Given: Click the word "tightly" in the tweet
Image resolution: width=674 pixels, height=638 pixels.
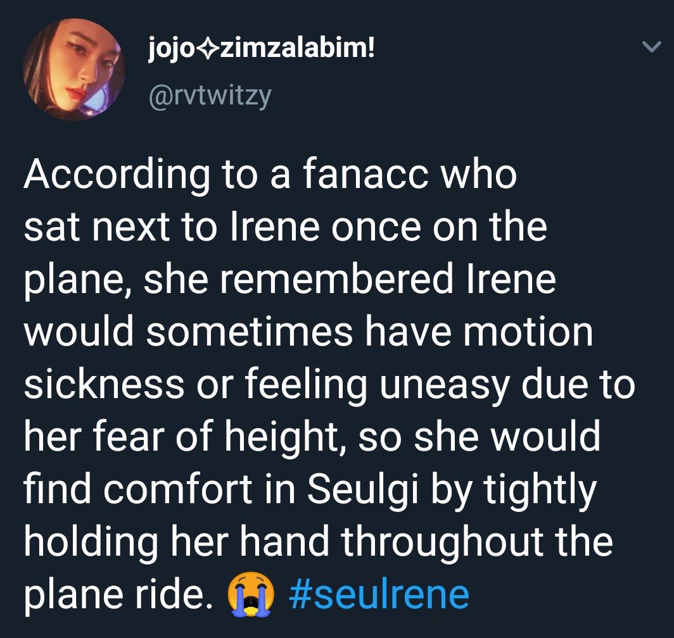Looking at the screenshot, I should [x=540, y=491].
